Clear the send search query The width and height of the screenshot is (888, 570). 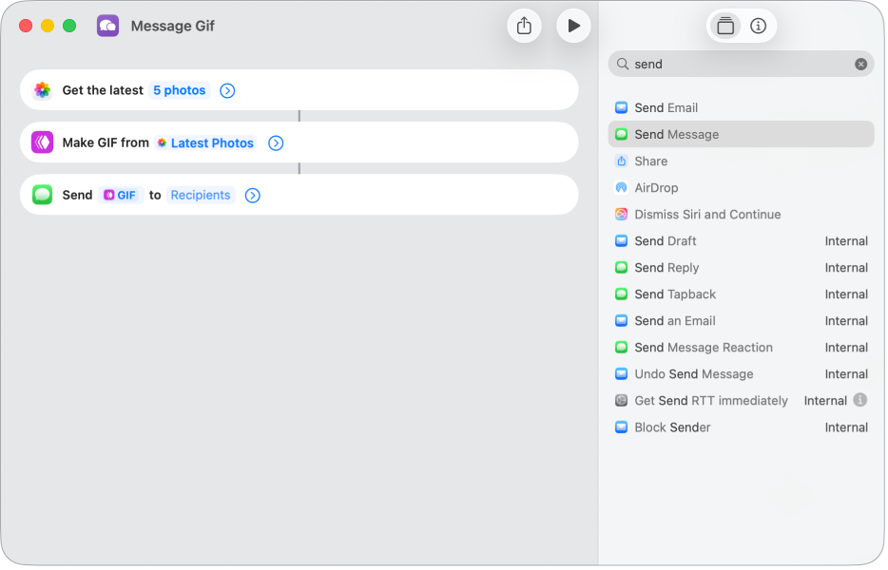[x=861, y=64]
